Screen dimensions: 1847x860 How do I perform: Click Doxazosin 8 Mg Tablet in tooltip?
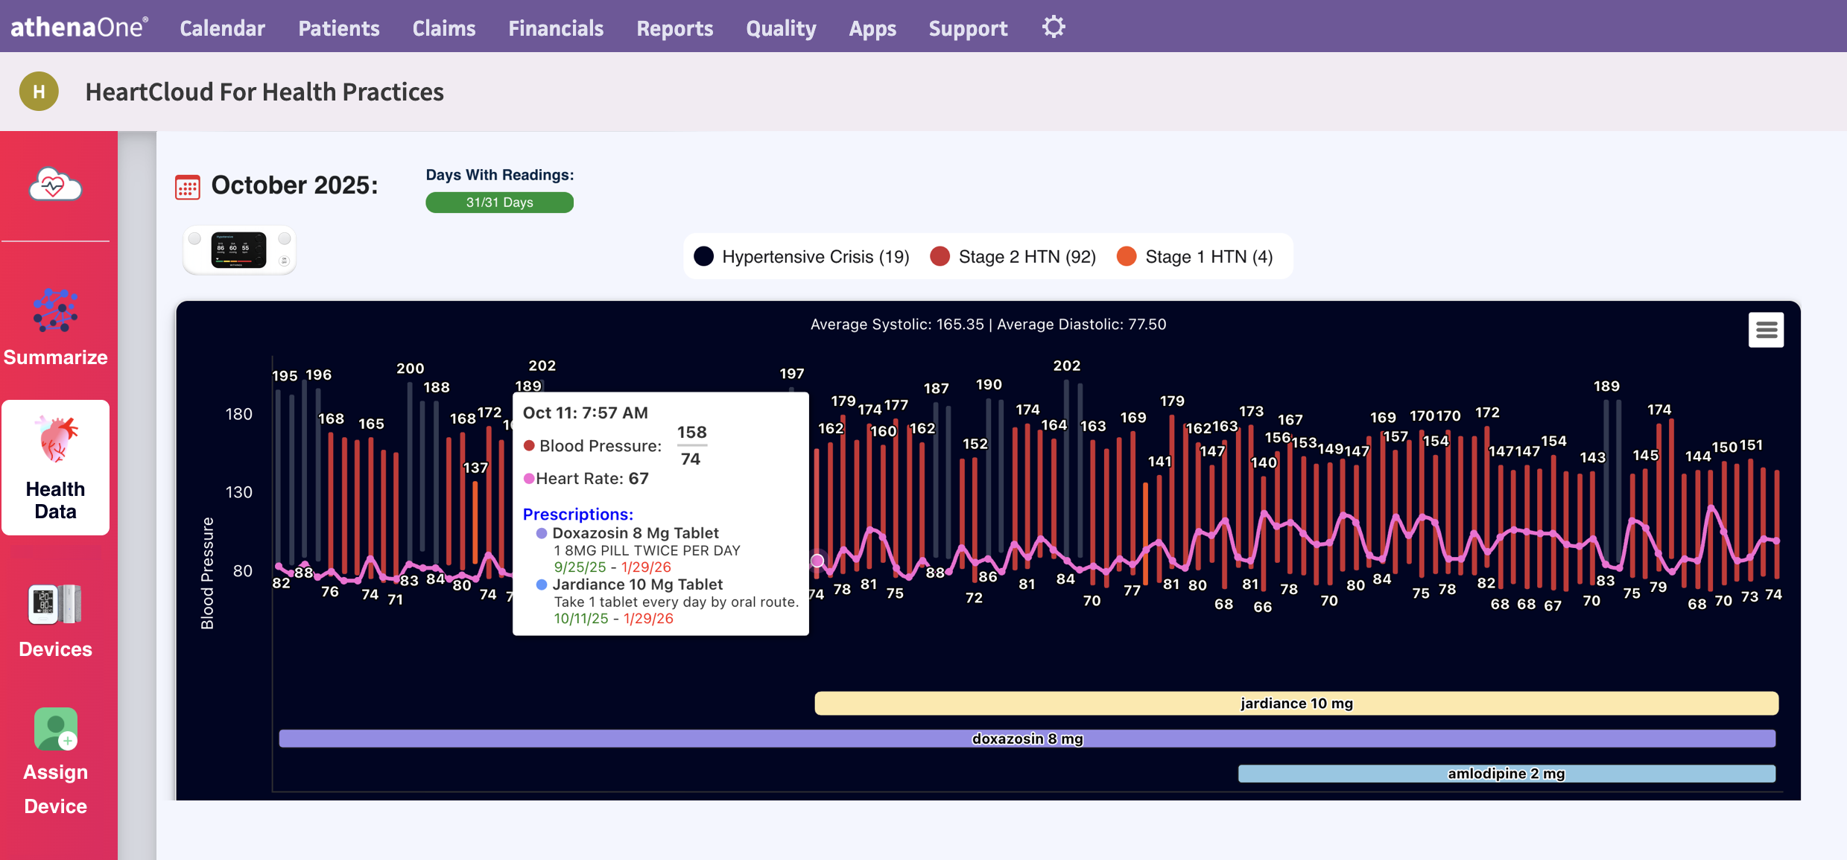point(635,533)
